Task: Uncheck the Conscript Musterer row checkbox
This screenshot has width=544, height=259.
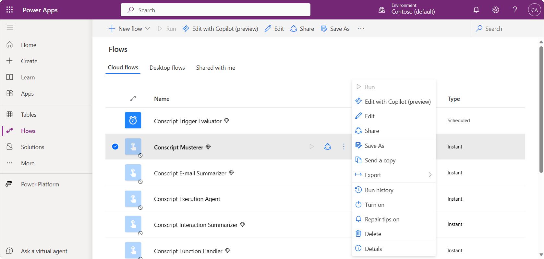Action: click(115, 147)
